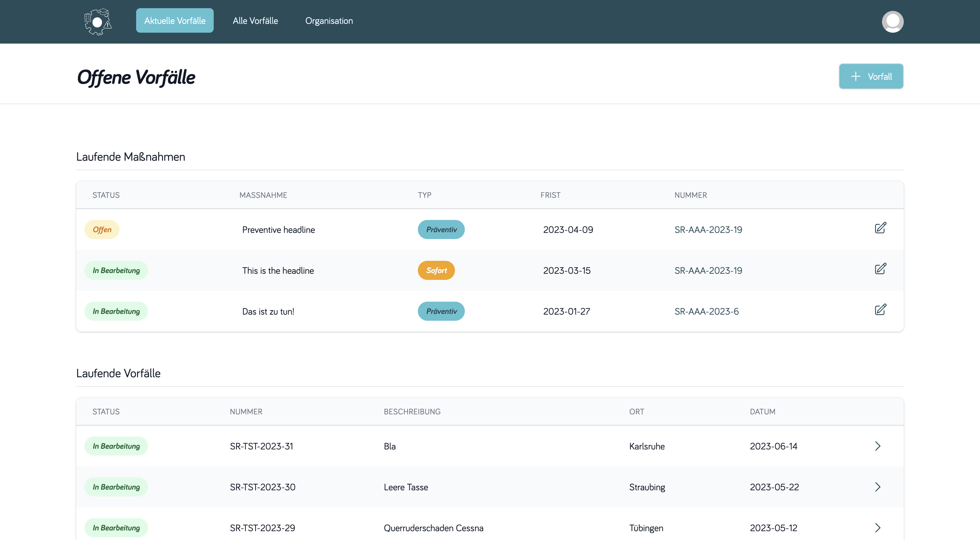Click the Frist column header

point(550,195)
